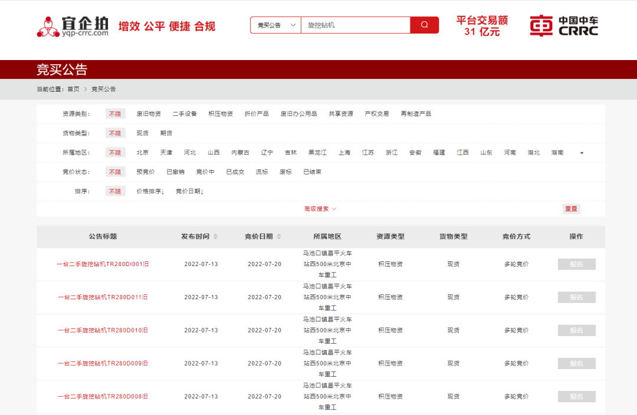The height and width of the screenshot is (415, 637).
Task: Select 不限 for 资源类别 filter
Action: pos(115,114)
